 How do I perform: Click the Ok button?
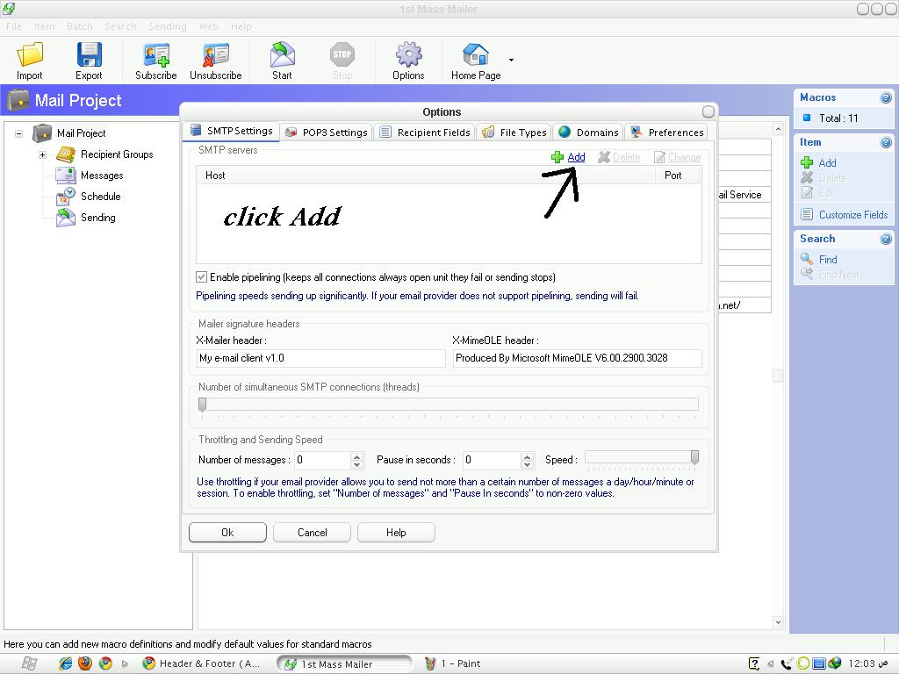click(227, 533)
